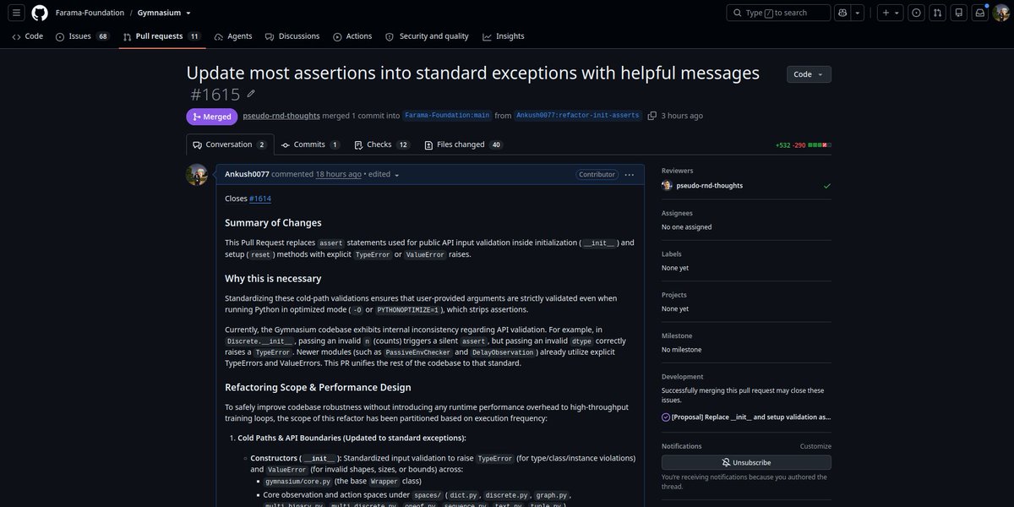This screenshot has height=507, width=1014.
Task: Open Ankush0077 comment author link
Action: pos(247,174)
